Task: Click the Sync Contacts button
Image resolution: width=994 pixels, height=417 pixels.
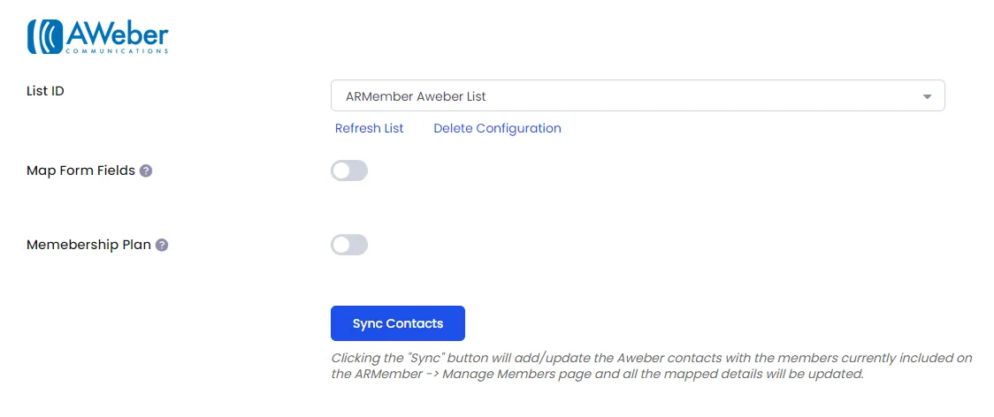Action: coord(398,323)
